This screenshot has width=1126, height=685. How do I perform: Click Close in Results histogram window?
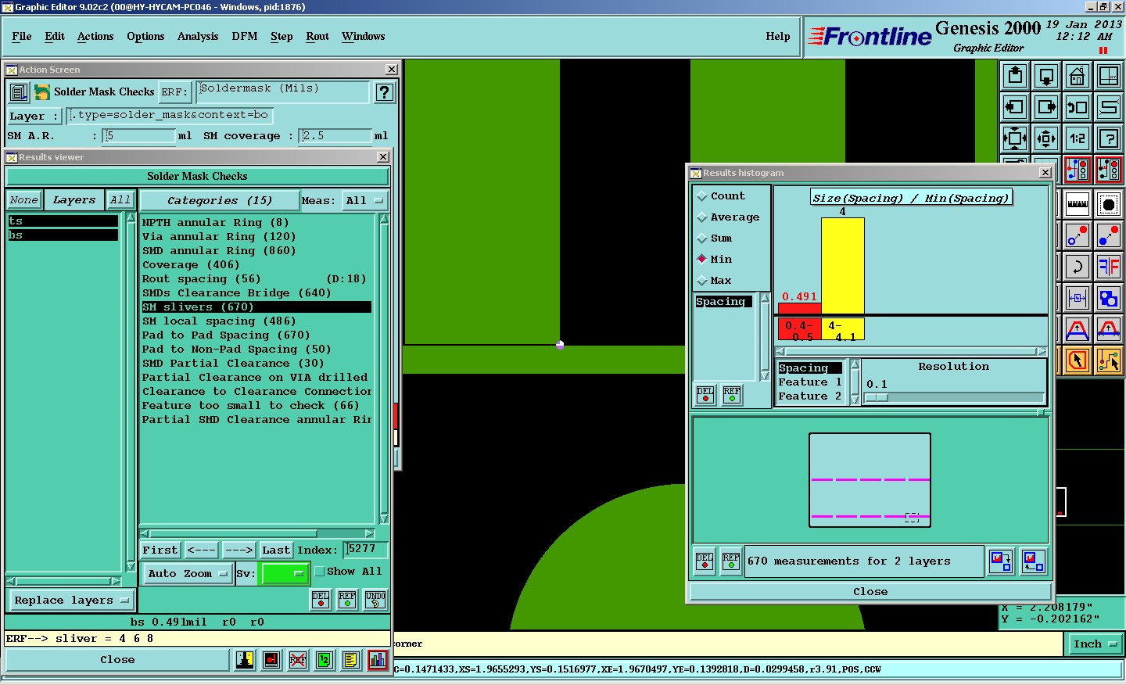[870, 592]
